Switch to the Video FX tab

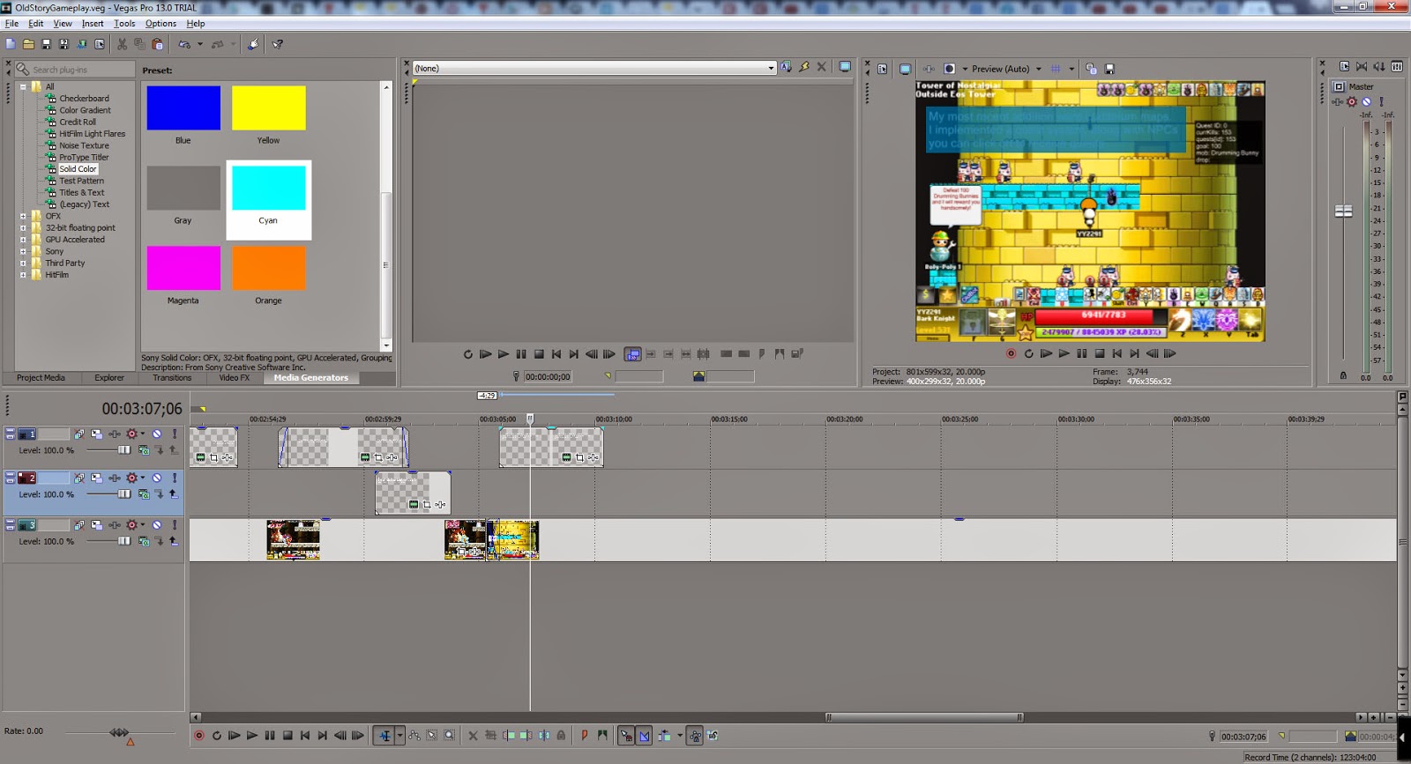pos(234,378)
